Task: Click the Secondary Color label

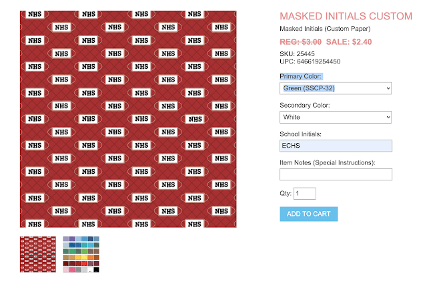Action: 305,106
